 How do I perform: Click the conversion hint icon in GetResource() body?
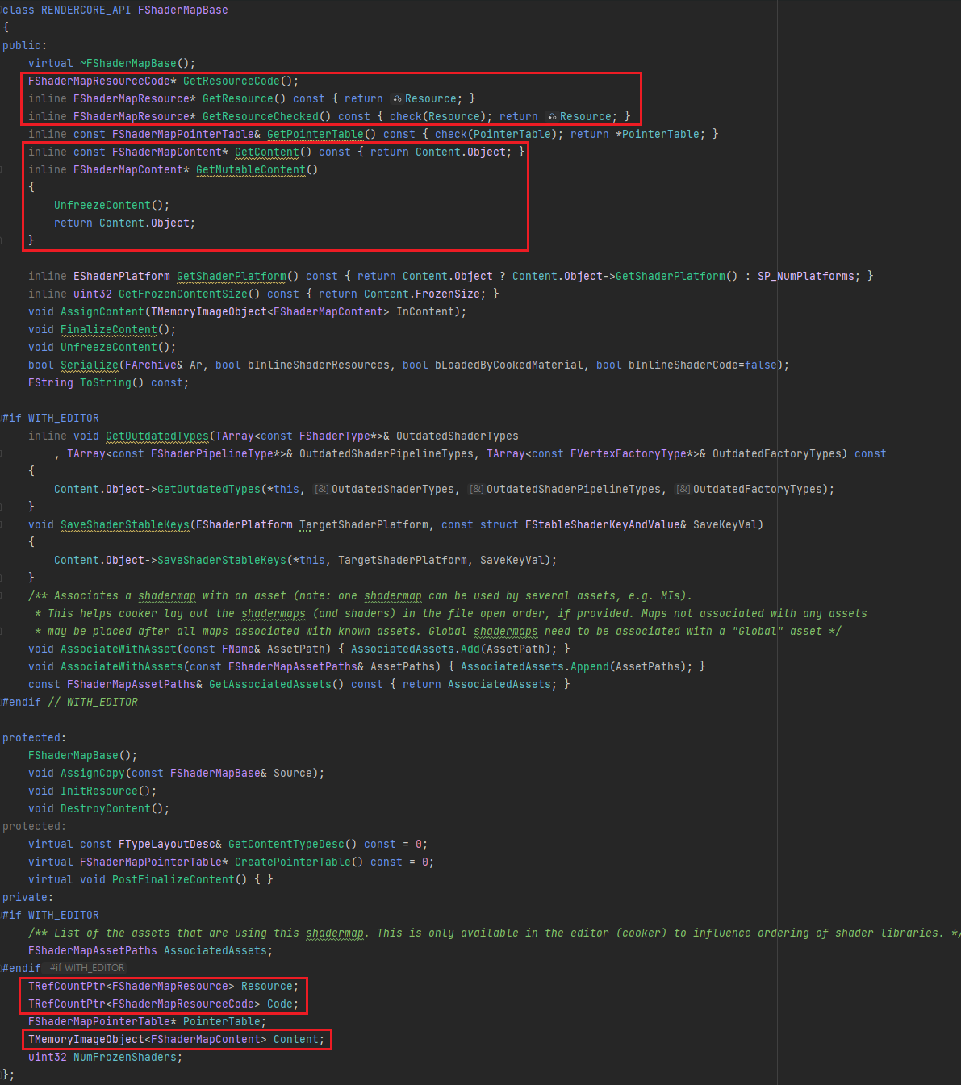[396, 98]
